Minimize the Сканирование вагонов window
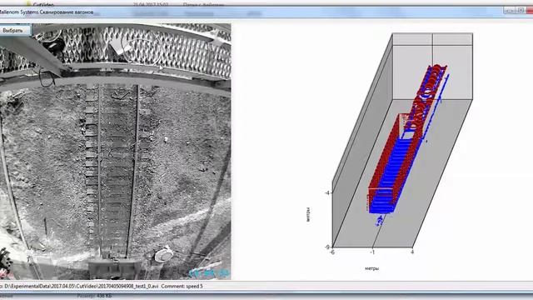Screen dimensions: 533x300 pos(510,11)
